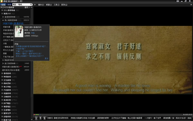Viewport: 193px width, 121px height.
Task: Expand the 正在直播 (30) category
Action: pos(2,80)
